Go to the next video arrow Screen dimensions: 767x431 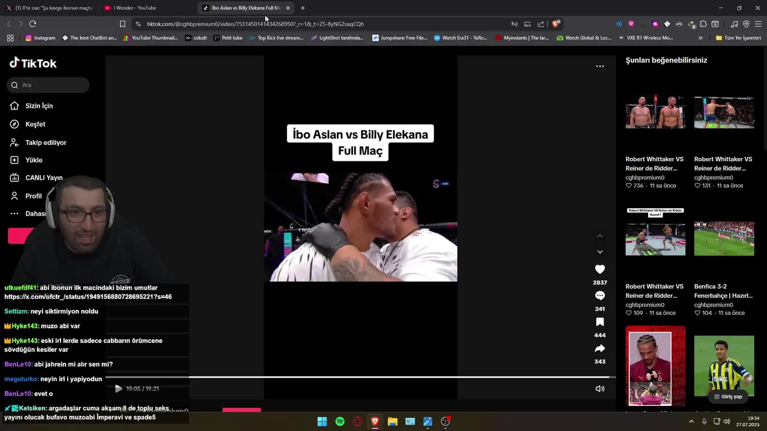pos(600,252)
